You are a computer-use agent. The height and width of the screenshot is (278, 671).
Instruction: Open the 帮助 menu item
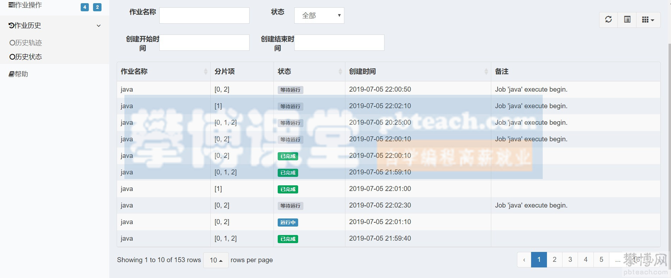pos(18,74)
